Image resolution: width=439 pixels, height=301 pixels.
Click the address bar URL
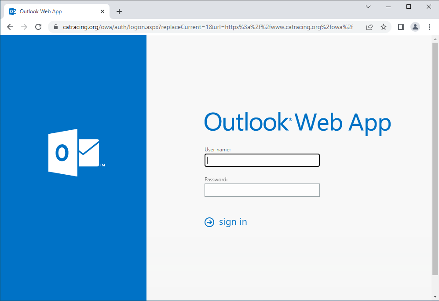click(x=208, y=27)
